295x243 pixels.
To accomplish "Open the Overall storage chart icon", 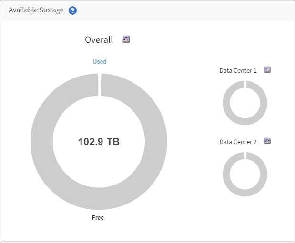I will coord(126,39).
